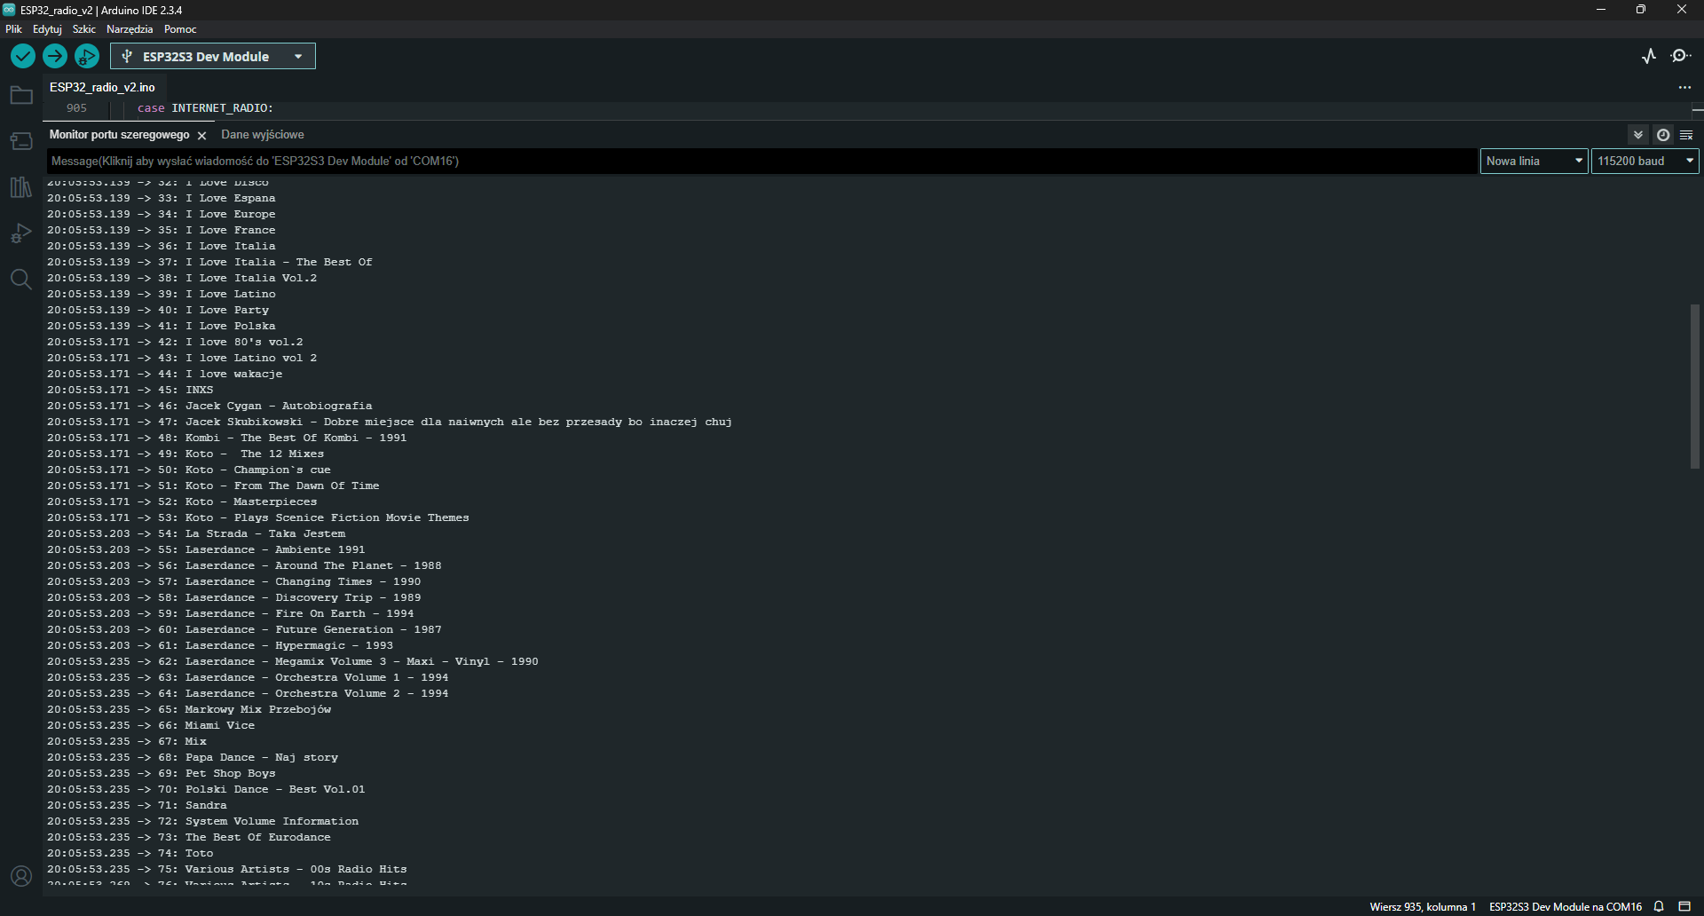Upload the sketch with the arrow button
This screenshot has height=916, width=1704.
(55, 56)
